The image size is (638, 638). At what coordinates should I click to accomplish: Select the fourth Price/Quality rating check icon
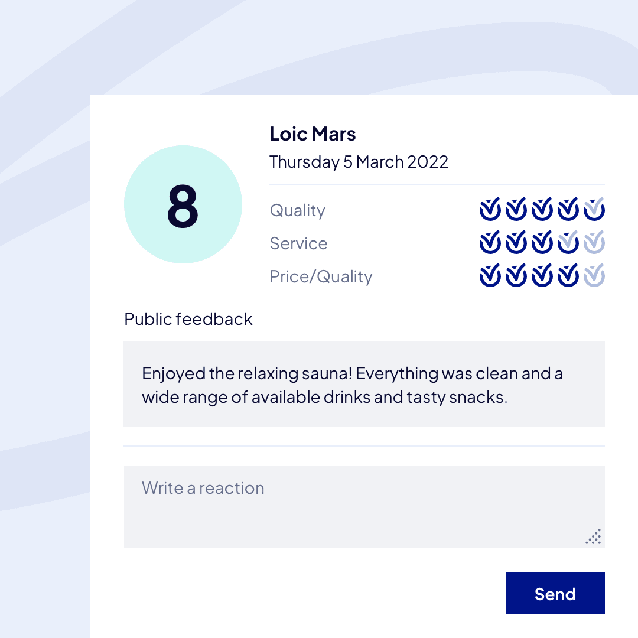pyautogui.click(x=568, y=276)
